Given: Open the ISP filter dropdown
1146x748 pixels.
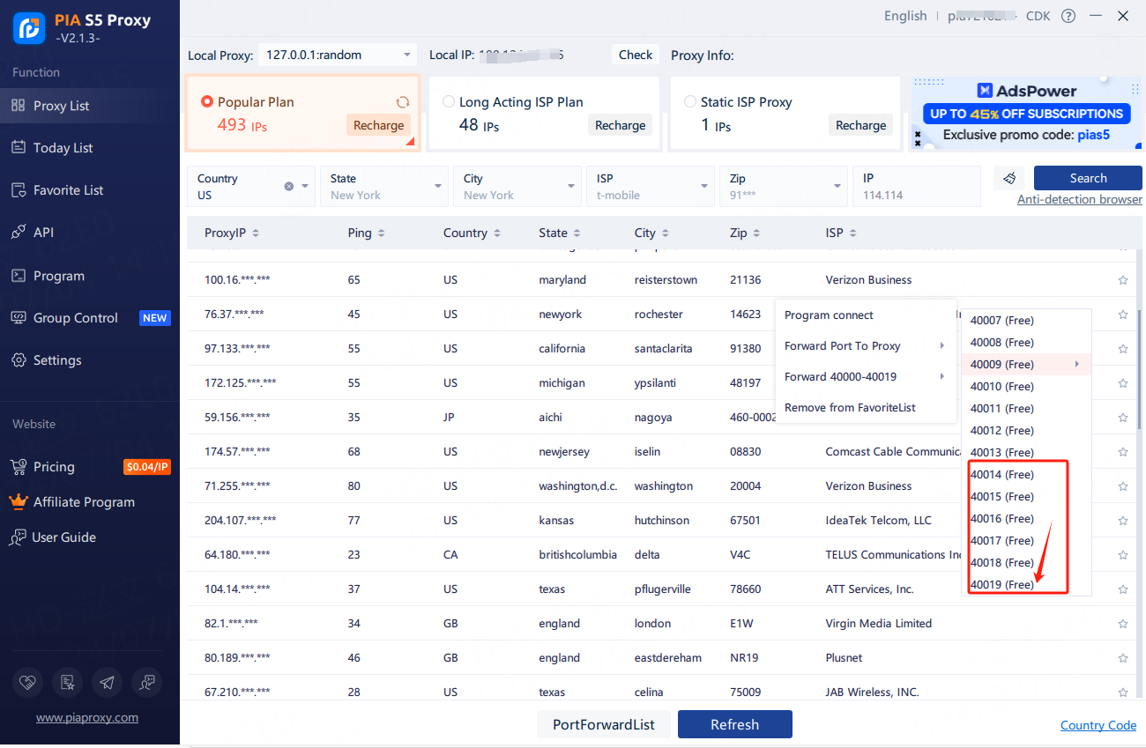Looking at the screenshot, I should 651,186.
